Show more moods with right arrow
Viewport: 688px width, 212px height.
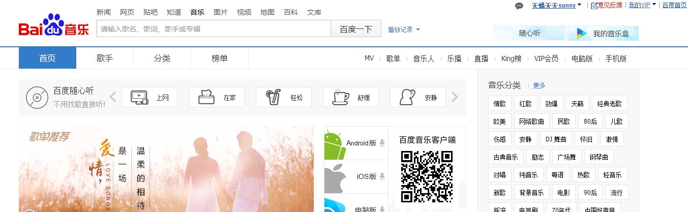455,97
